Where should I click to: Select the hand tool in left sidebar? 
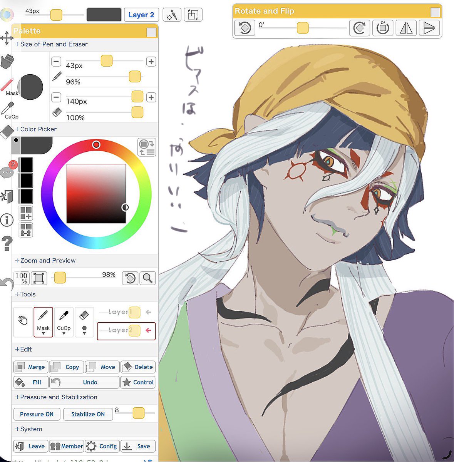(7, 62)
